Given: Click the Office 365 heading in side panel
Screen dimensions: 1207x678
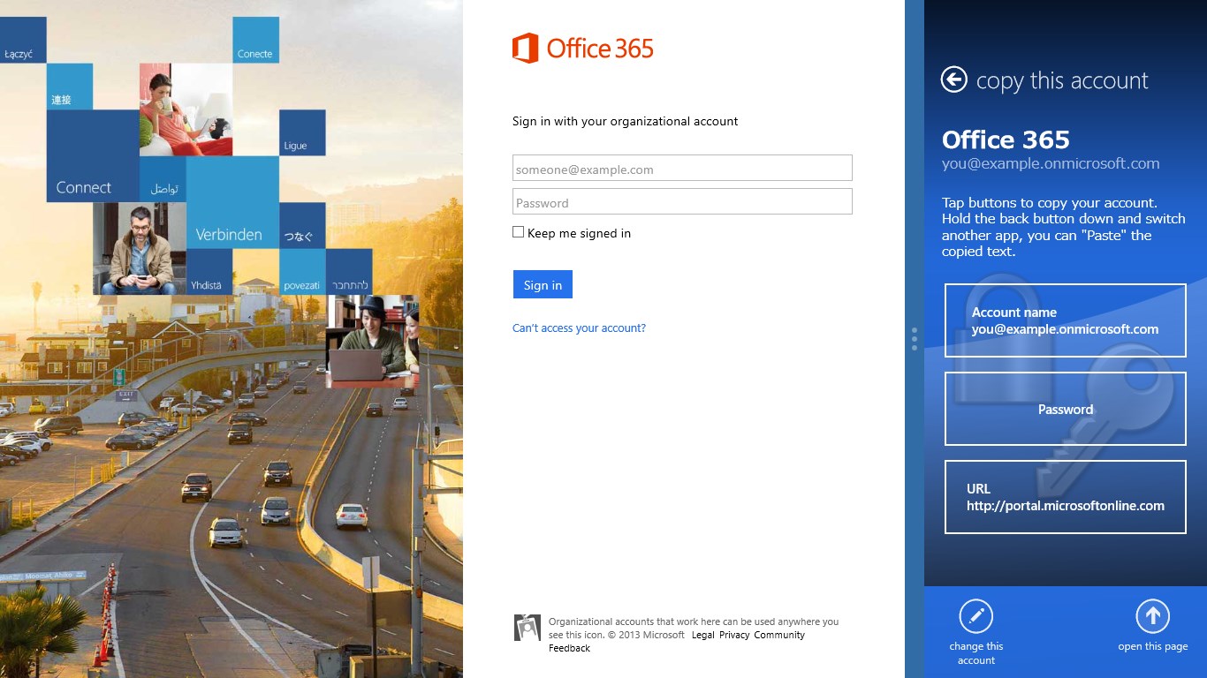Looking at the screenshot, I should point(1006,139).
